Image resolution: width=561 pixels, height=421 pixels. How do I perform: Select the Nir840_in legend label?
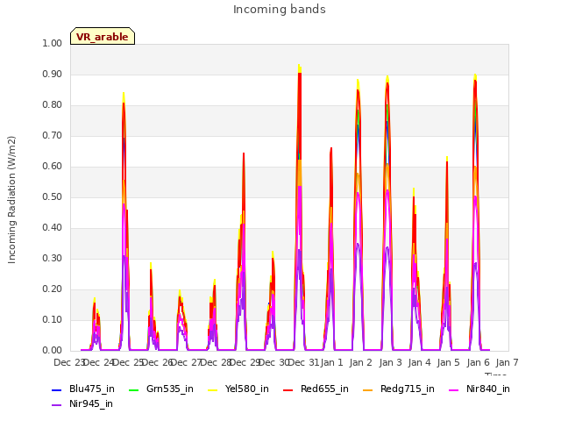(488, 389)
